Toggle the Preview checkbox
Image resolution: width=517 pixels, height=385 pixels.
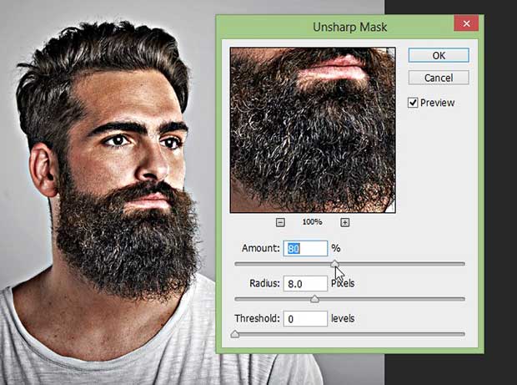(x=413, y=103)
